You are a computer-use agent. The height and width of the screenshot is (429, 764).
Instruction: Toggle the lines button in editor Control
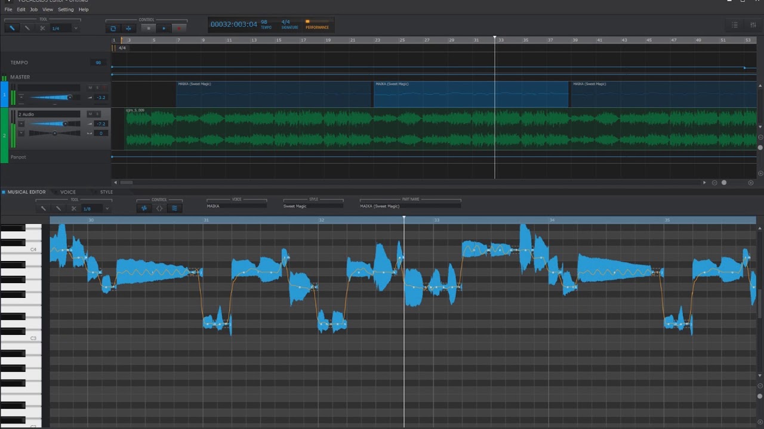coord(175,209)
